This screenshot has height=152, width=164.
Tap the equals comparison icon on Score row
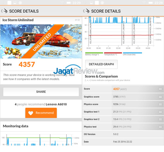click(x=160, y=89)
